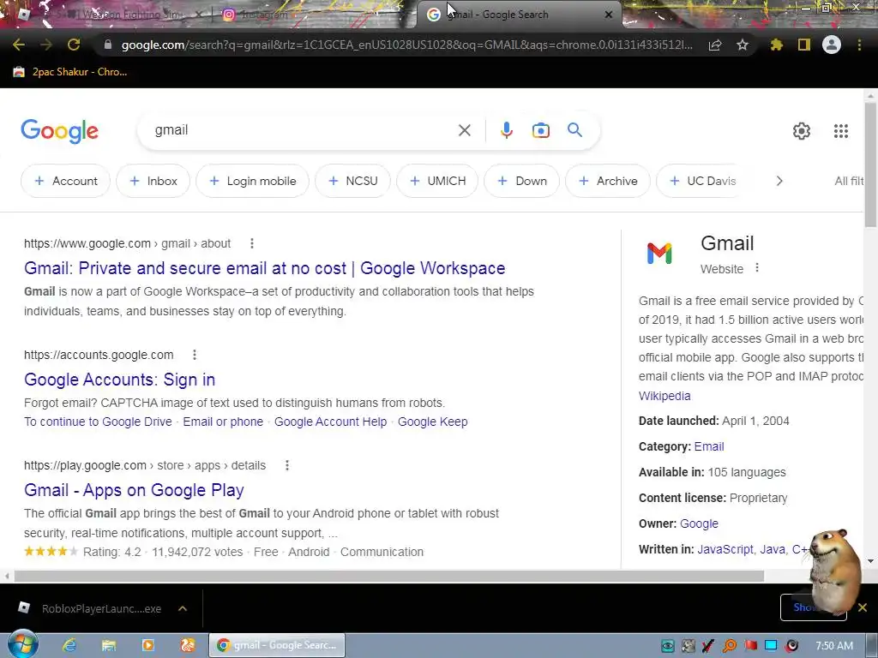
Task: Open Gmail: Private and secure email result
Action: coord(264,268)
